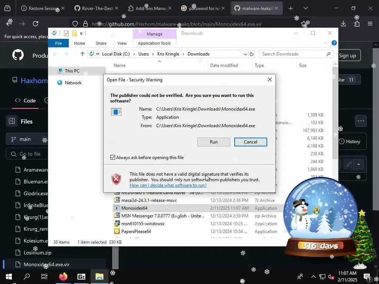The image size is (379, 284).
Task: Click the Search Downloads field
Action: tap(296, 54)
